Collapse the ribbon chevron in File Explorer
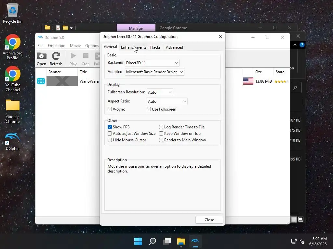The width and height of the screenshot is (333, 249). point(295,45)
